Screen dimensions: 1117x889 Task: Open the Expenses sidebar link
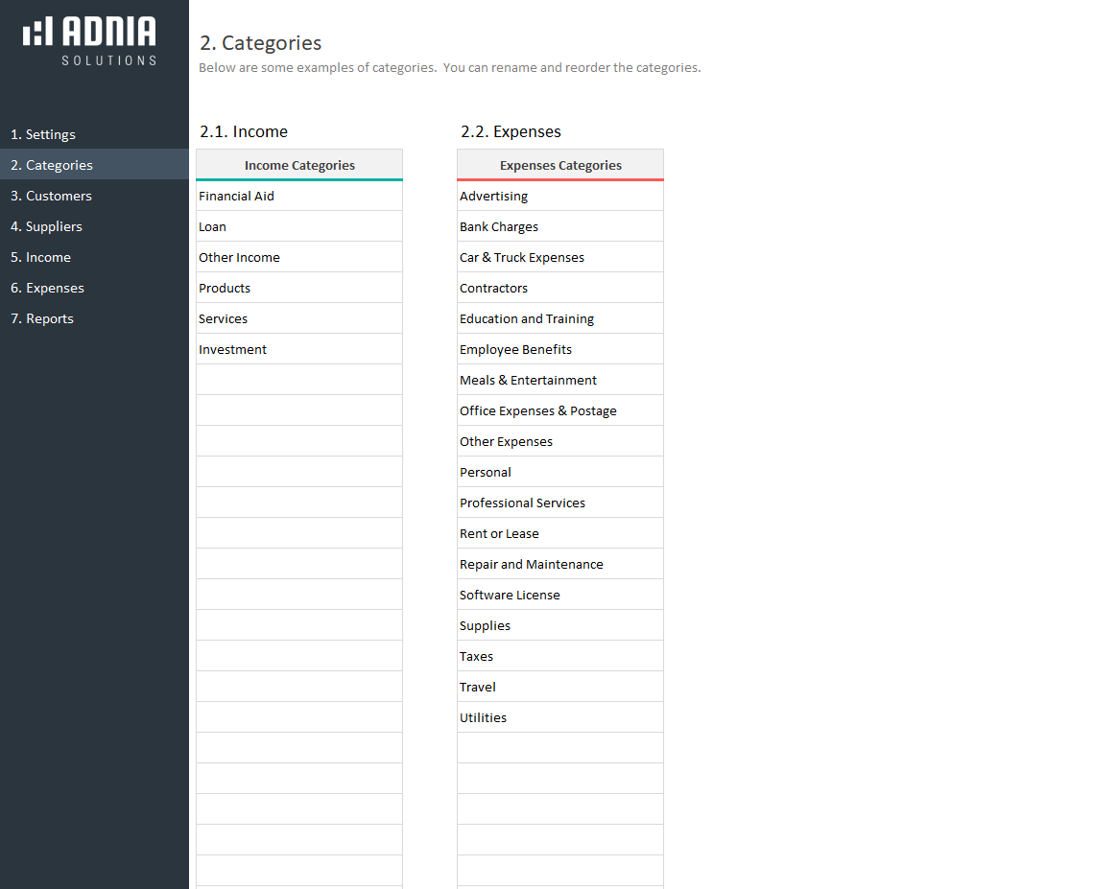click(47, 288)
